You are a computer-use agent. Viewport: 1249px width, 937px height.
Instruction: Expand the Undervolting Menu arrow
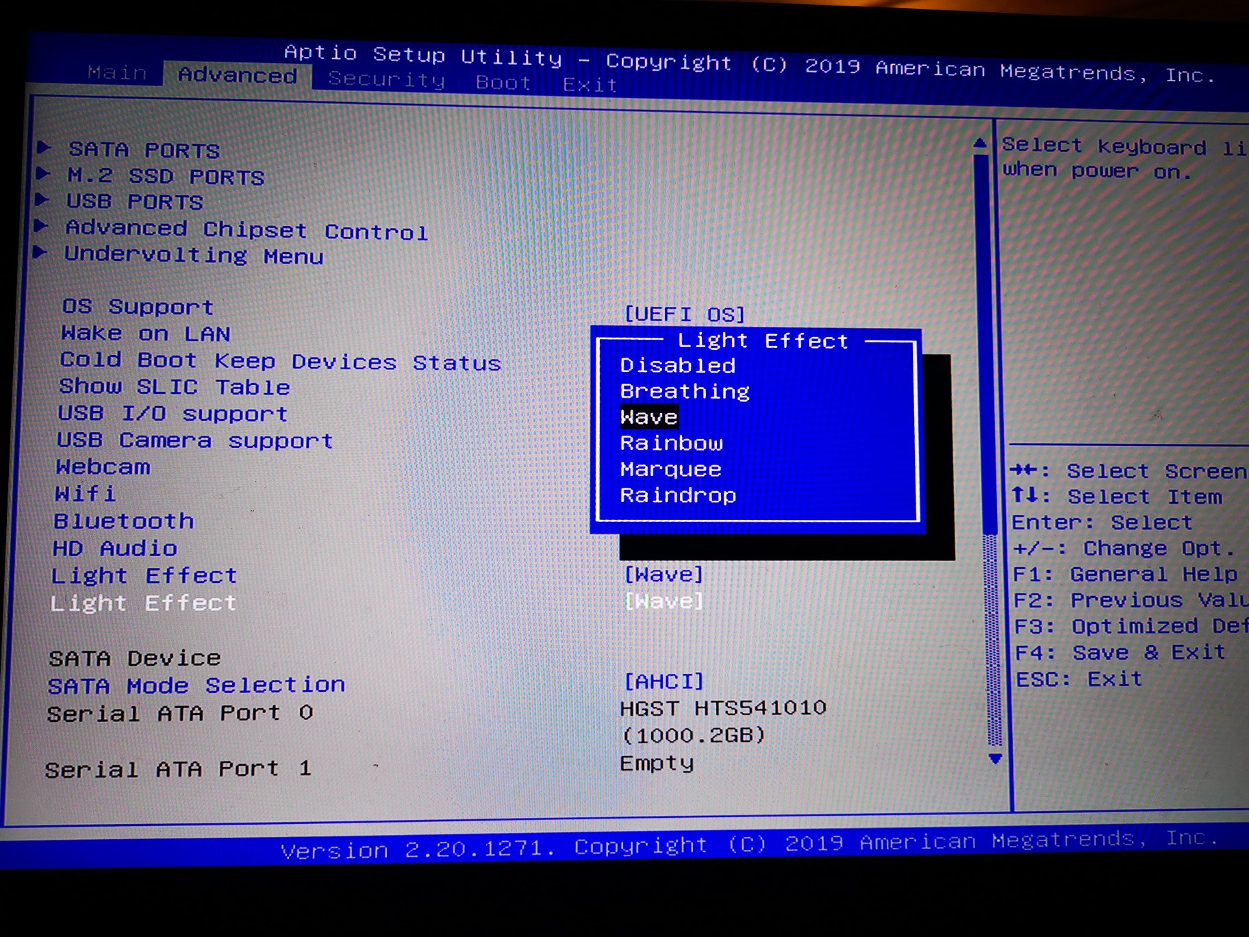(x=40, y=252)
